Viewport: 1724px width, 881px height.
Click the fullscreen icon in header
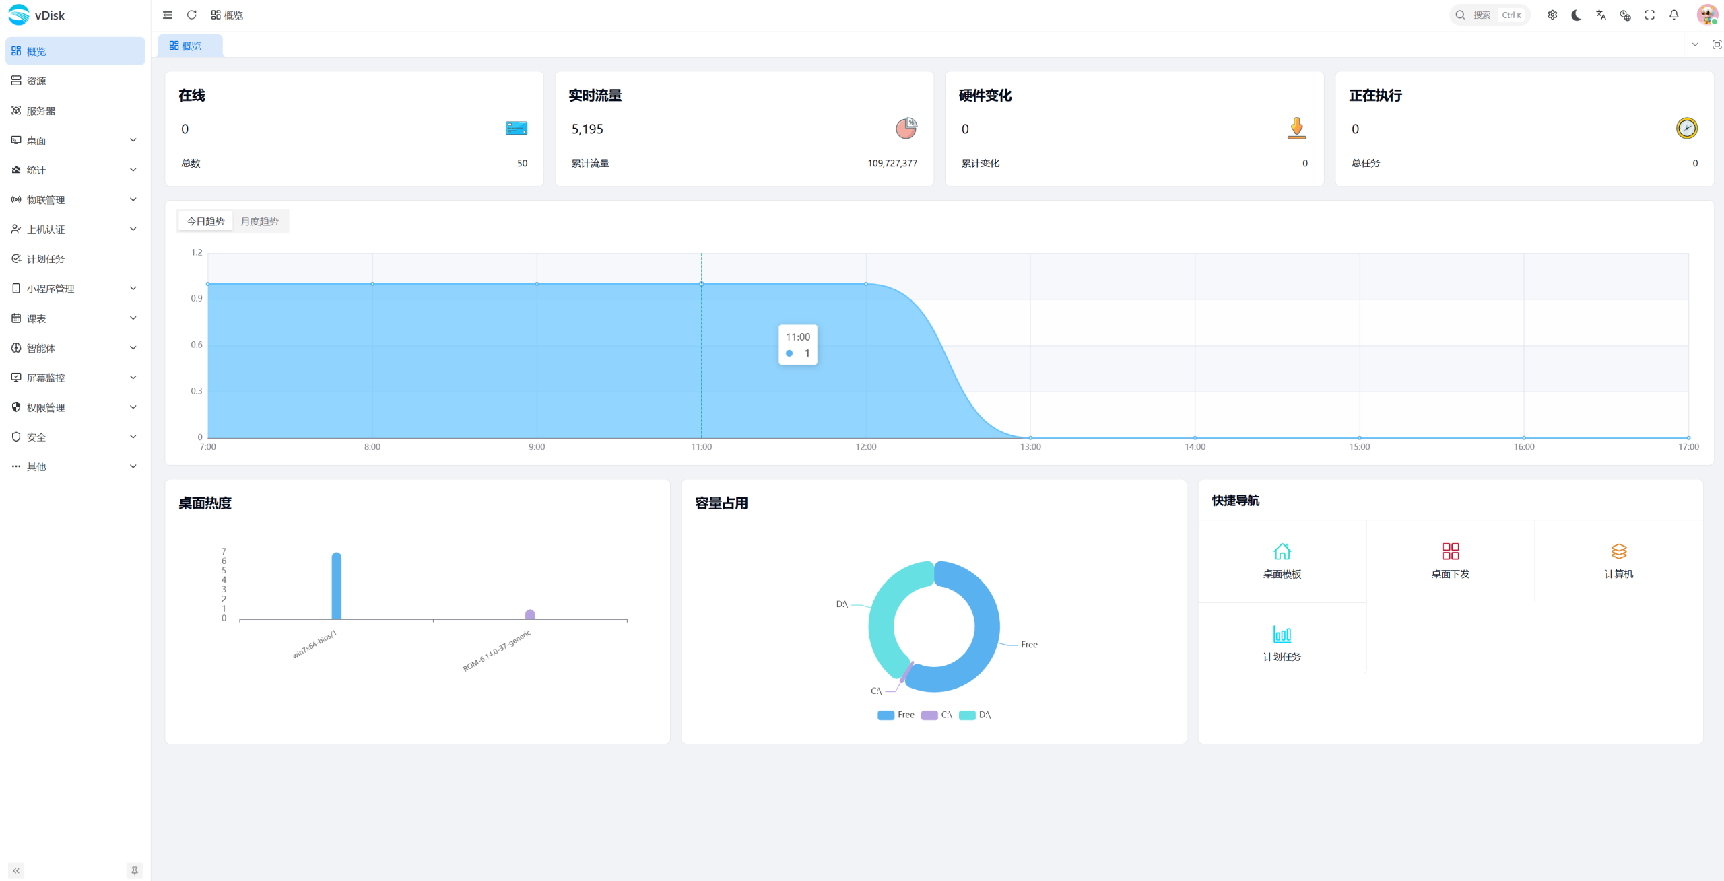point(1649,15)
